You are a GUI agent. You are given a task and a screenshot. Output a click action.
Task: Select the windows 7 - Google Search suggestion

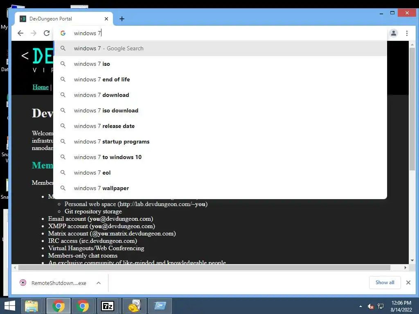[x=220, y=48]
